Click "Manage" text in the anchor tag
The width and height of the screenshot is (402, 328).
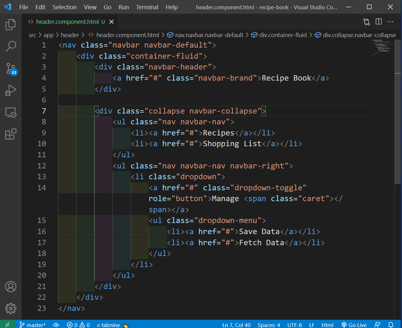click(x=225, y=199)
